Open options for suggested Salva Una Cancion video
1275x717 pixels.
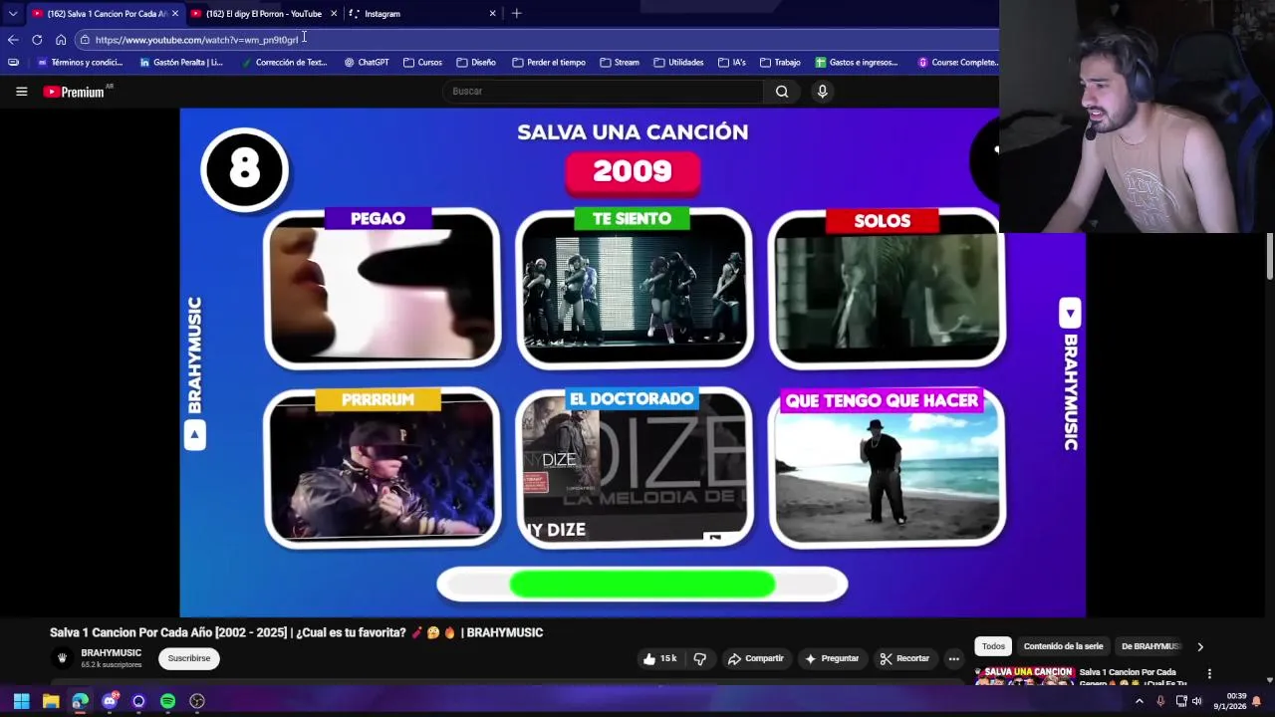[x=1209, y=674]
